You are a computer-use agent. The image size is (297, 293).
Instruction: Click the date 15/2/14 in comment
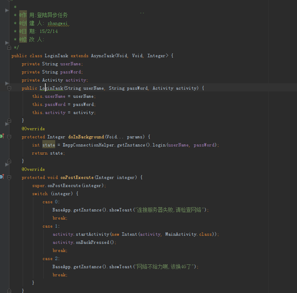click(48, 31)
